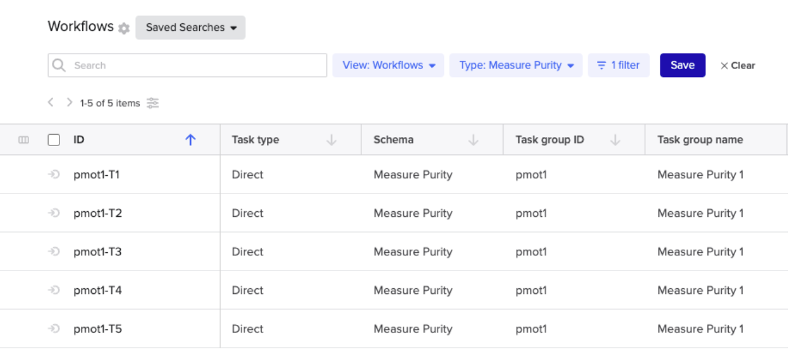Sort by Schema column arrow
792x354 pixels.
(x=473, y=140)
